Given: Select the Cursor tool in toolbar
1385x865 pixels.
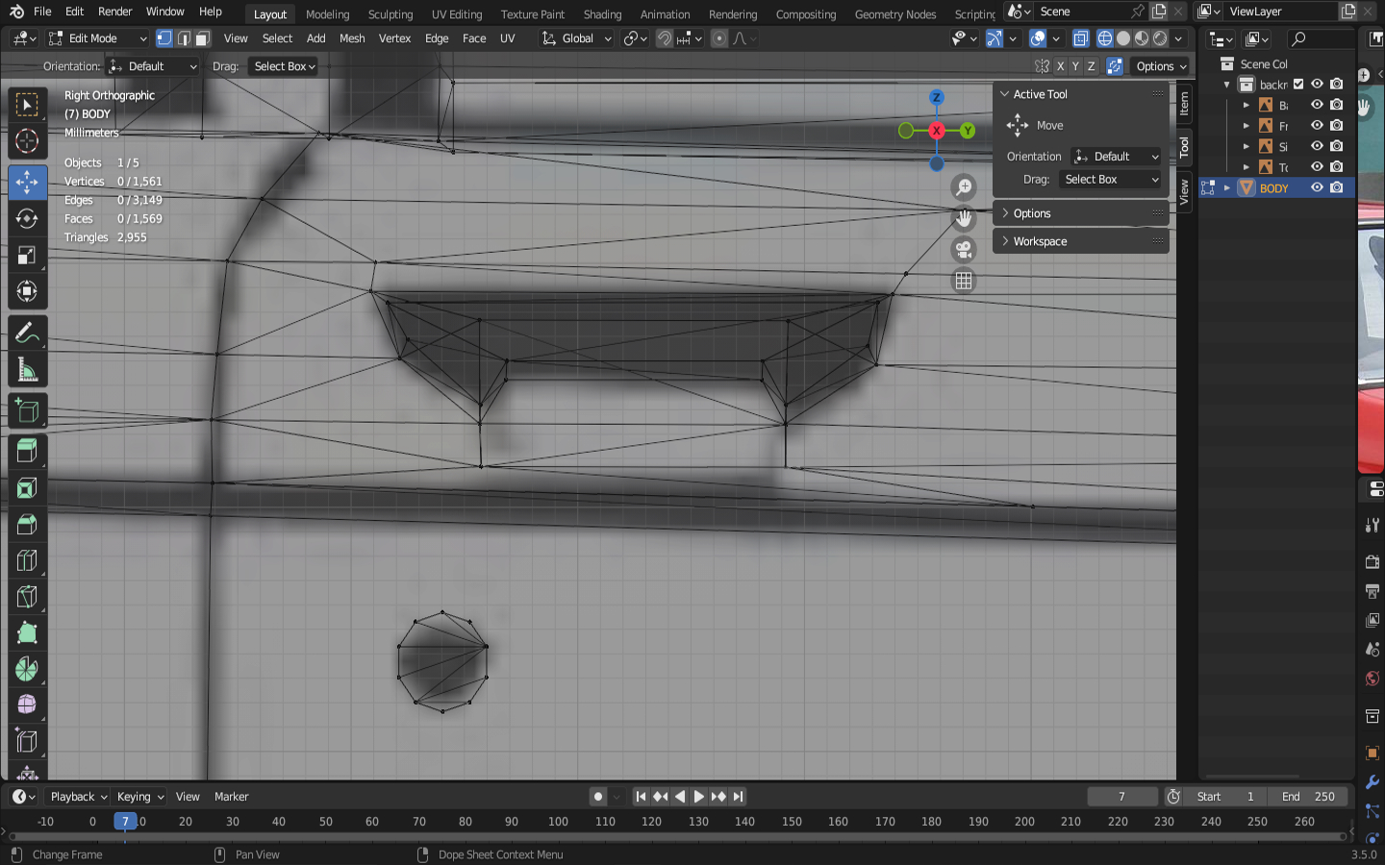Looking at the screenshot, I should tap(27, 141).
